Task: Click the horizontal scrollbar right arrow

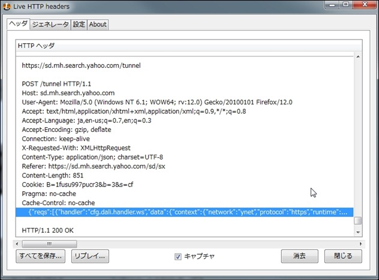Action: [360, 244]
